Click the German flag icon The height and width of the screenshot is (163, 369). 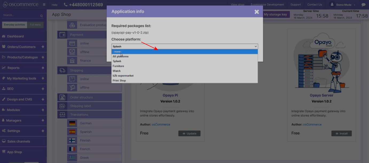(72, 123)
